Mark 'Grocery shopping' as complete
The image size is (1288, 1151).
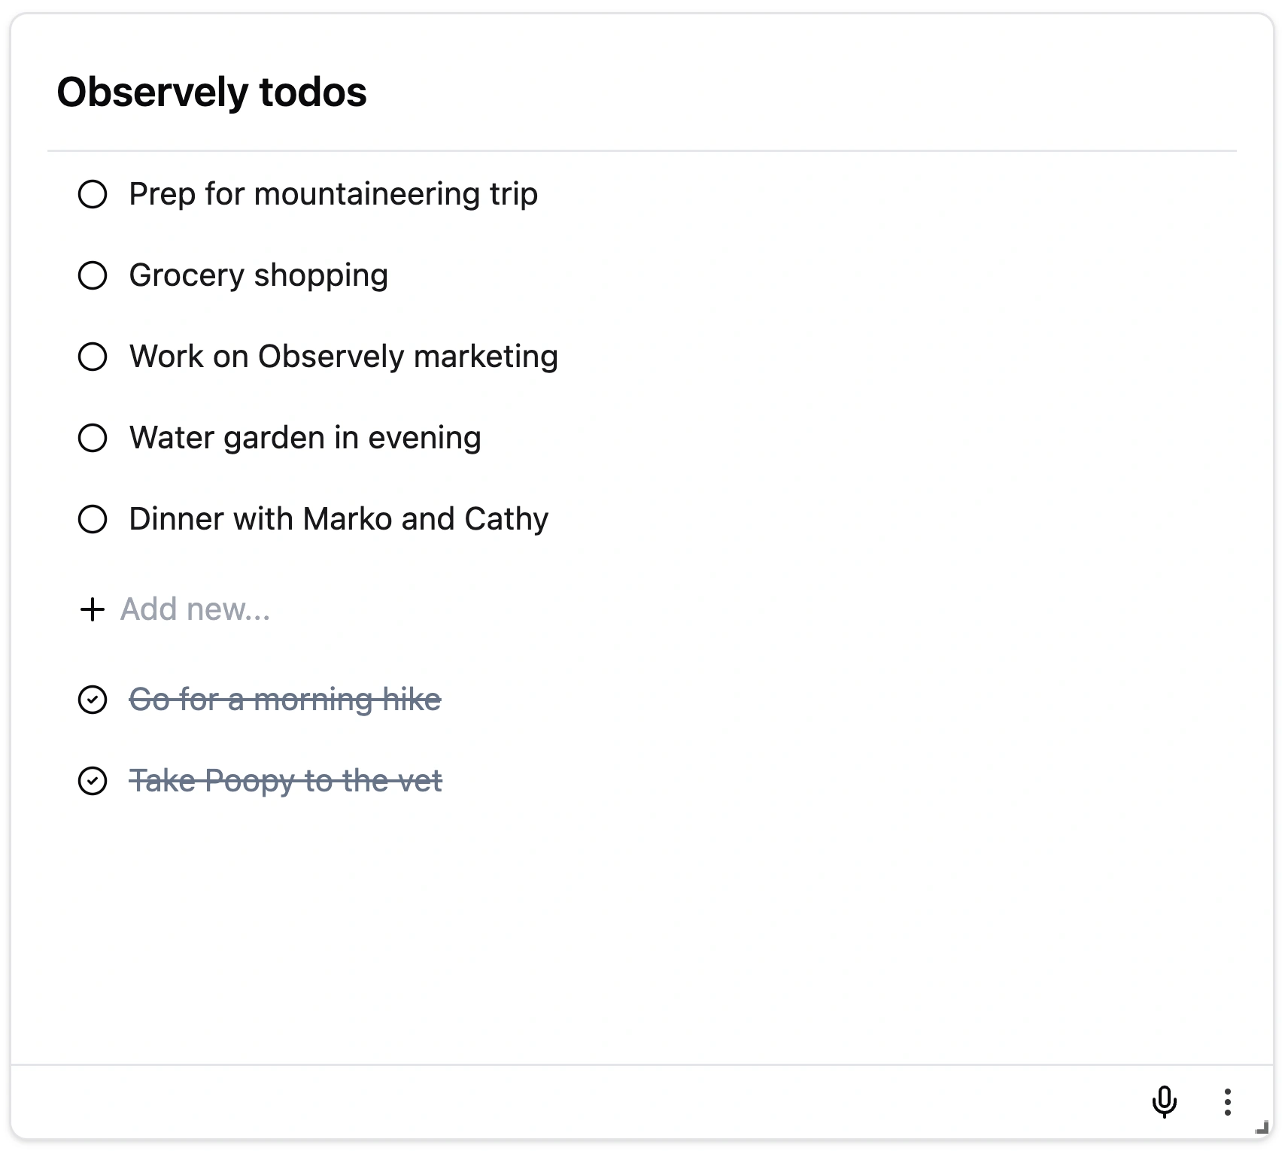93,275
